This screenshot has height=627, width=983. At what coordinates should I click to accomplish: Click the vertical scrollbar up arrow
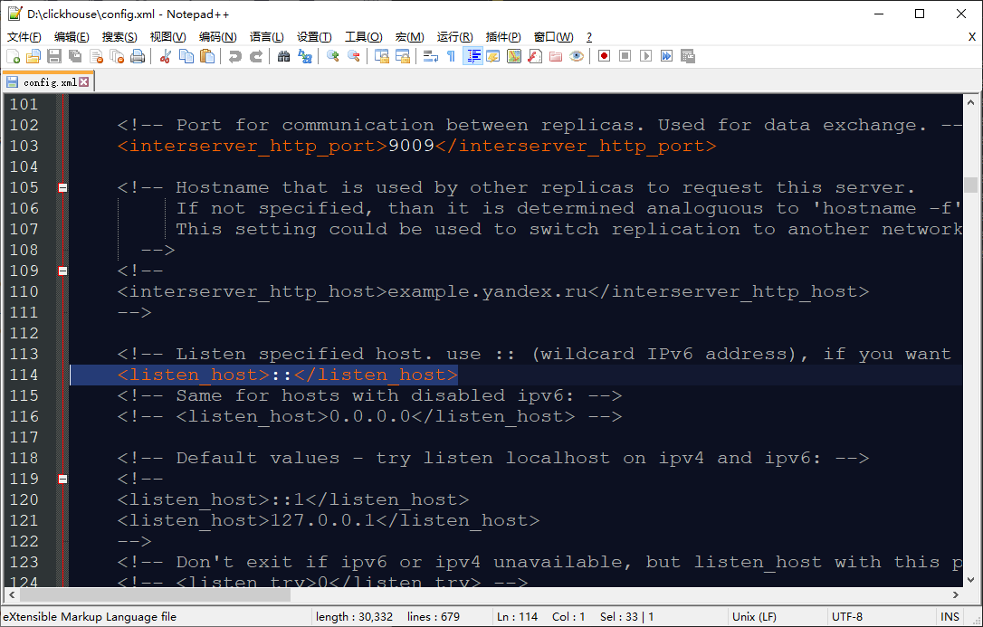click(970, 102)
